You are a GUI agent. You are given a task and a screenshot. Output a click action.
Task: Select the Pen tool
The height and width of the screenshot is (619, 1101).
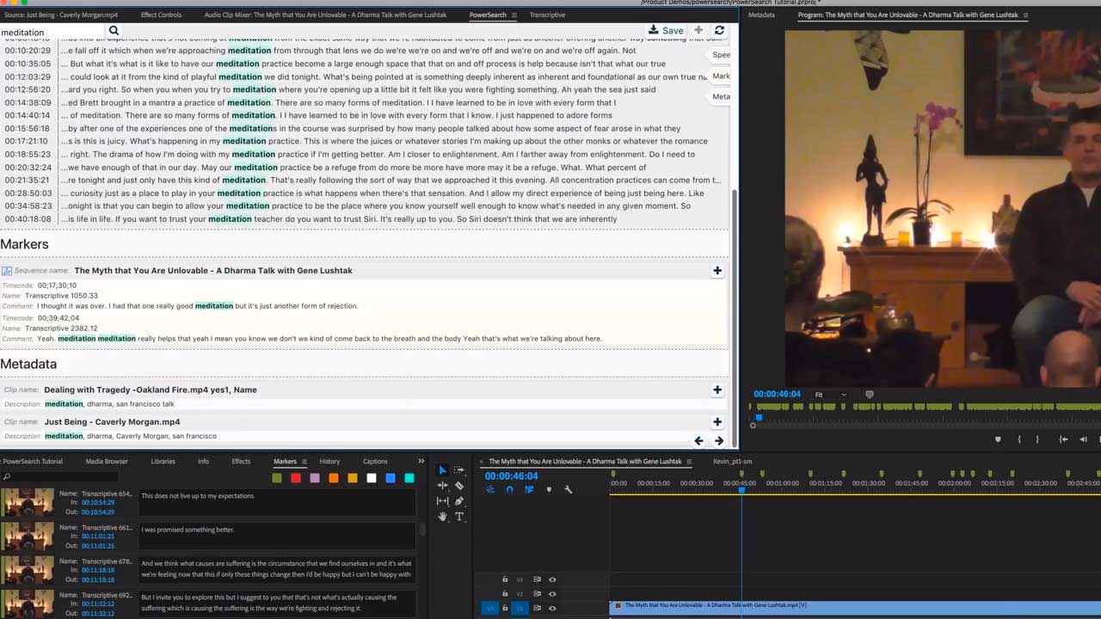[x=459, y=501]
